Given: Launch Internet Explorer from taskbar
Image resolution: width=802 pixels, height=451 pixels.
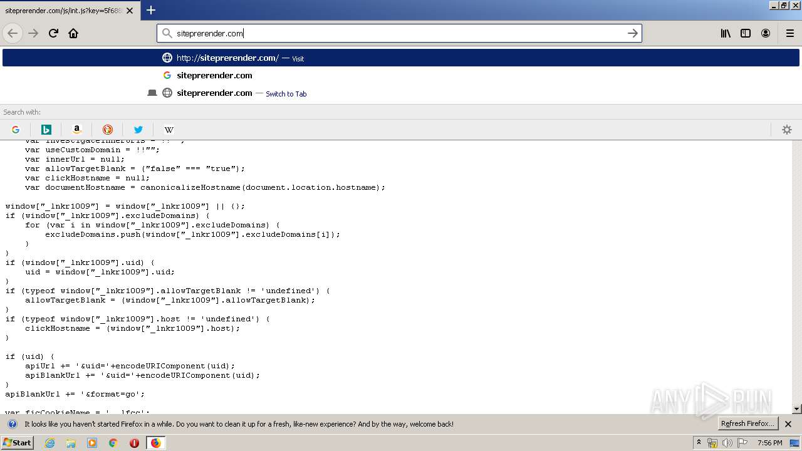Looking at the screenshot, I should pyautogui.click(x=50, y=443).
